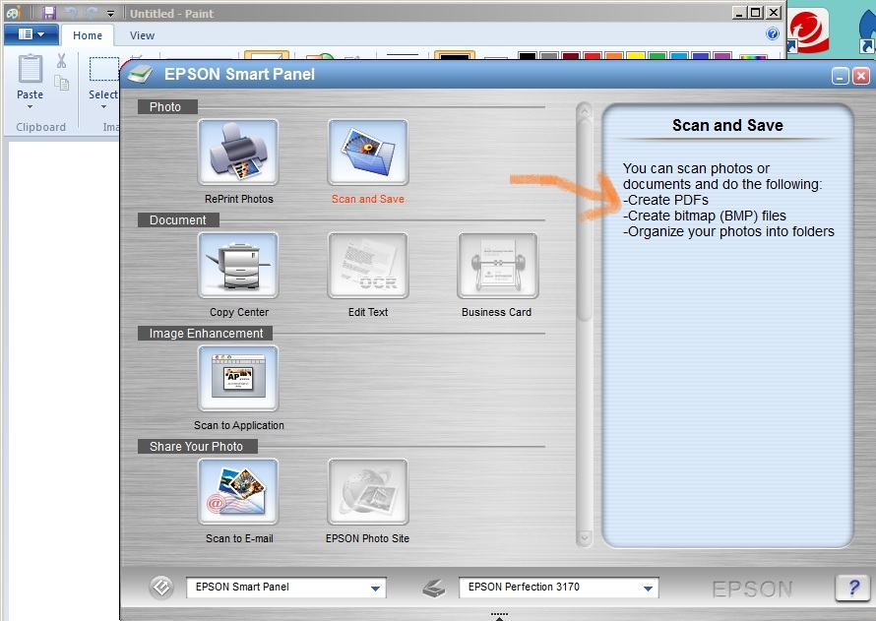Open the EPSON Photo Site icon
The width and height of the screenshot is (876, 621).
click(367, 492)
